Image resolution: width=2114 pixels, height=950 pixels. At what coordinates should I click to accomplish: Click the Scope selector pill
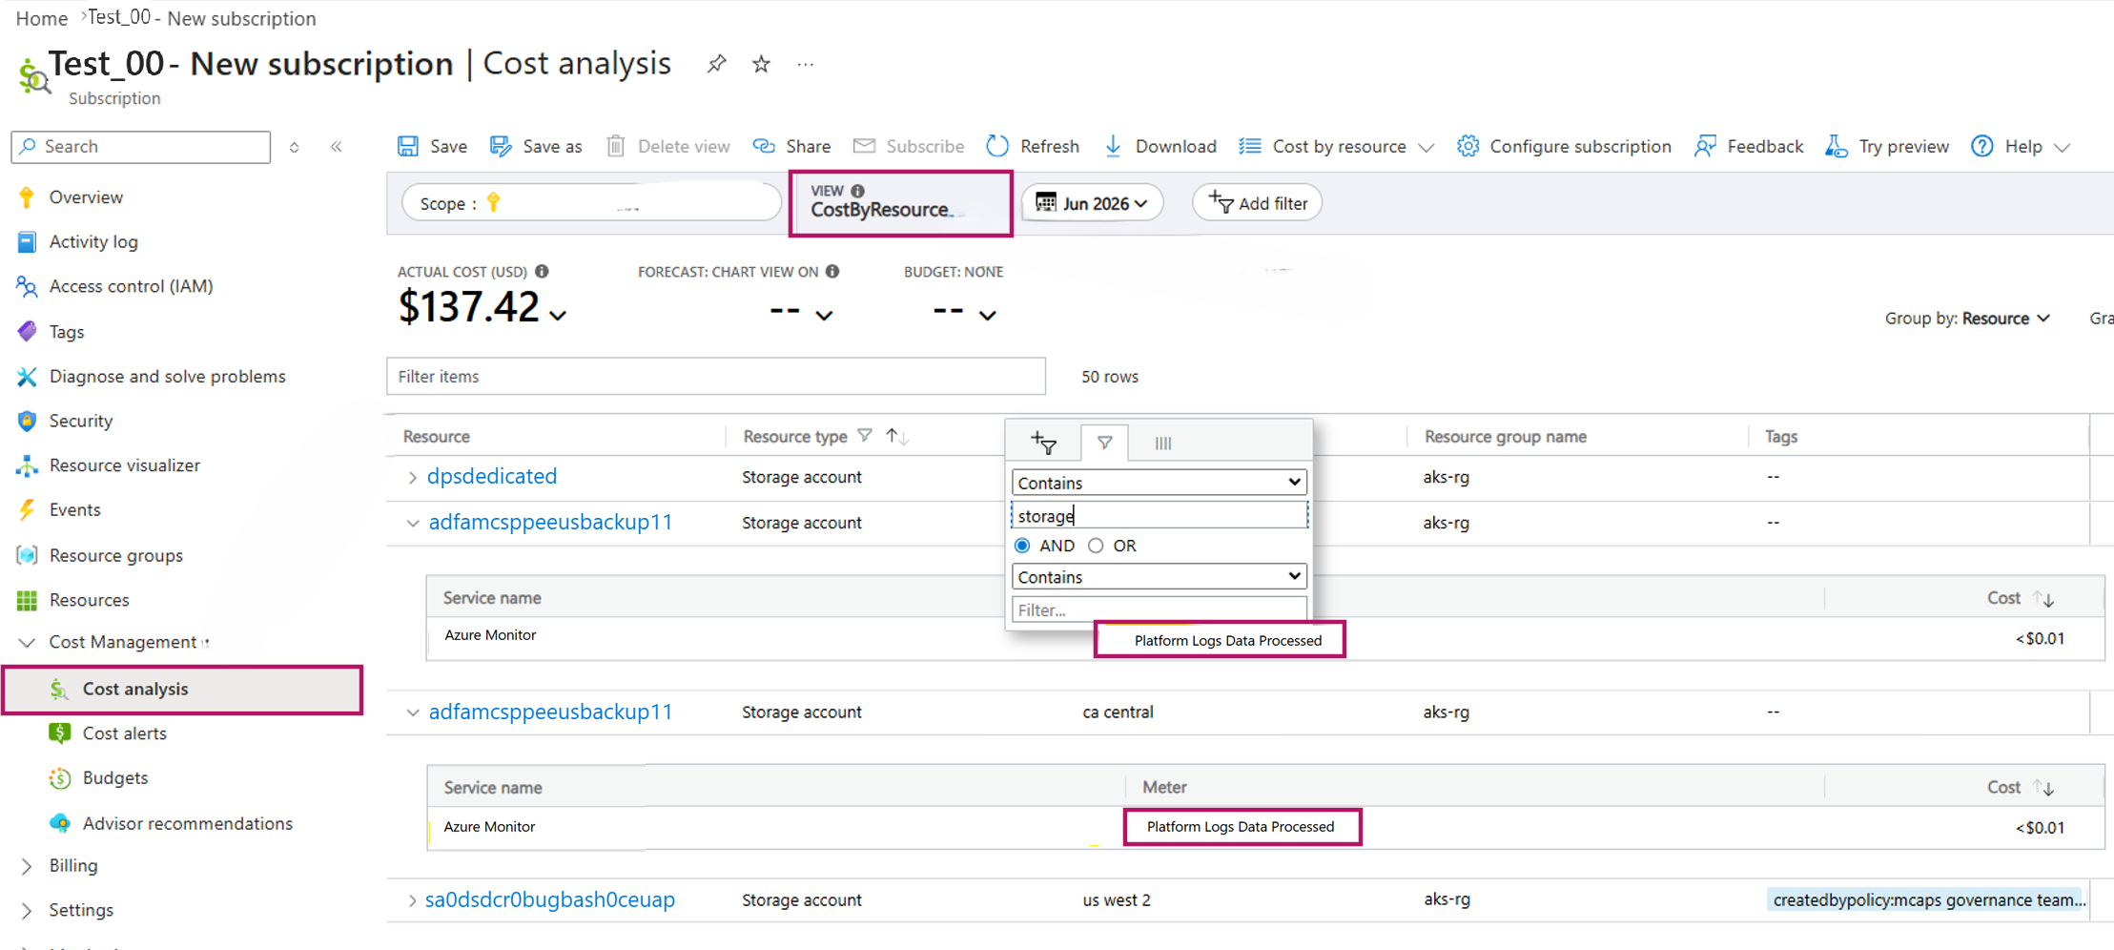click(591, 203)
